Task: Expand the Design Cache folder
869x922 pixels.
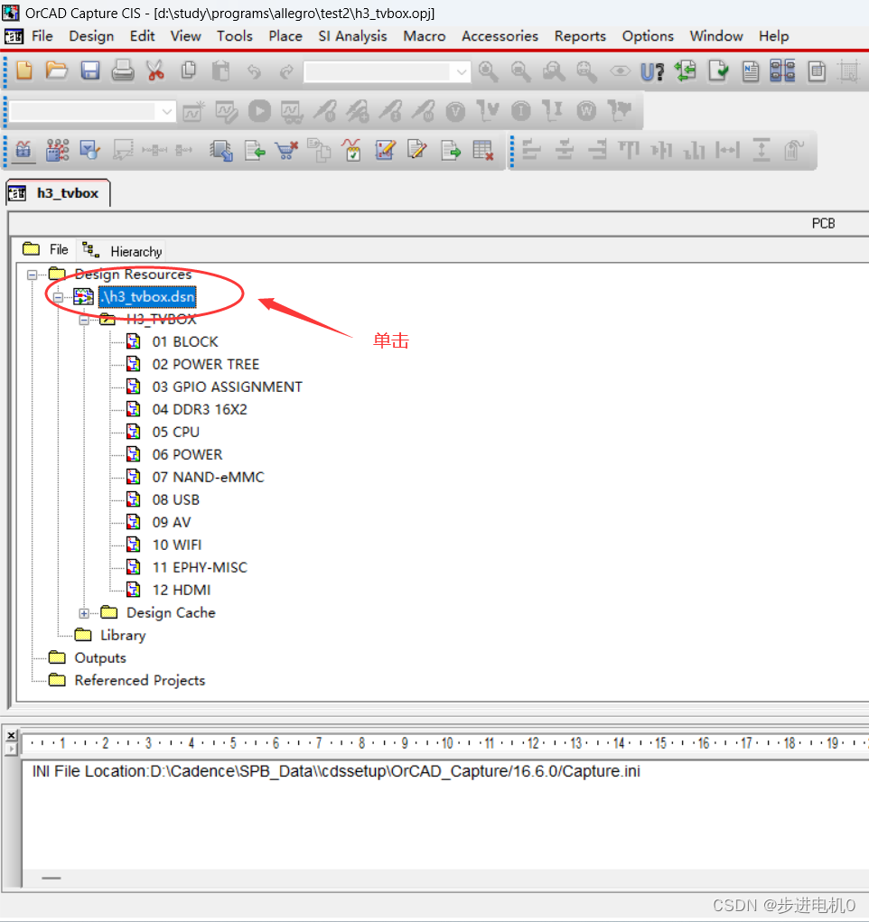Action: (x=84, y=613)
